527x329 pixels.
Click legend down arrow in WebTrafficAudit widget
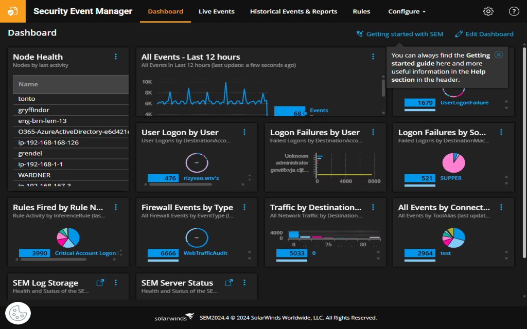coord(250,259)
